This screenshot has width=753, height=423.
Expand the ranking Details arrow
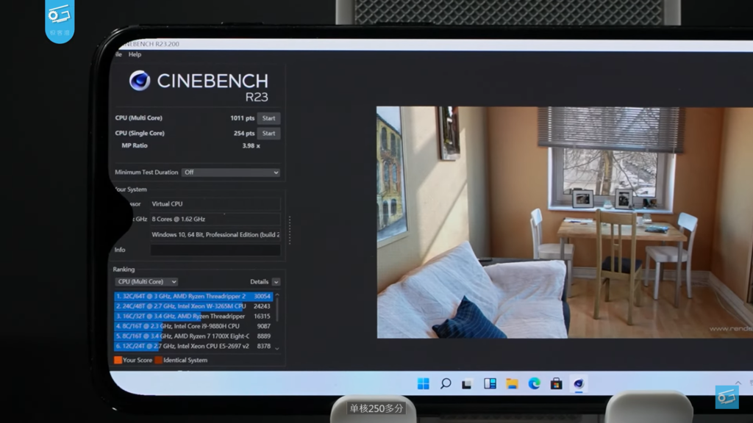click(276, 282)
